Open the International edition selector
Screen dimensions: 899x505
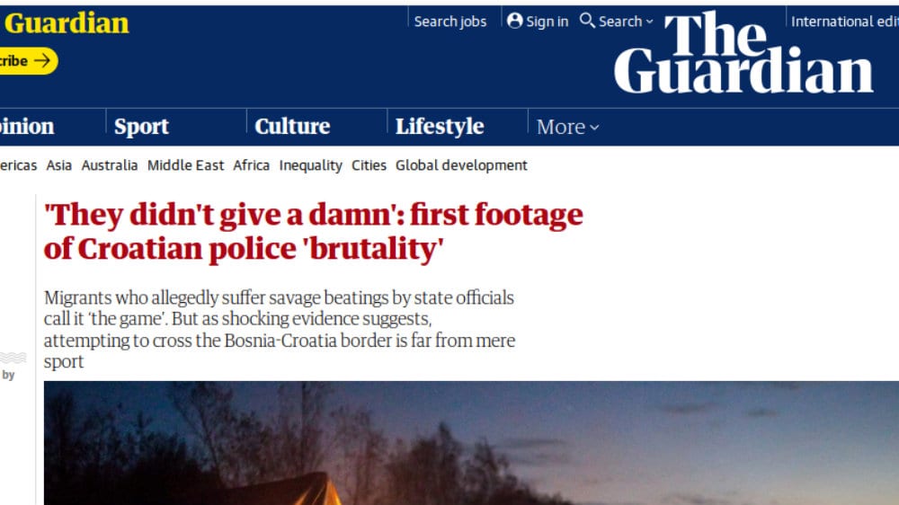coord(844,22)
